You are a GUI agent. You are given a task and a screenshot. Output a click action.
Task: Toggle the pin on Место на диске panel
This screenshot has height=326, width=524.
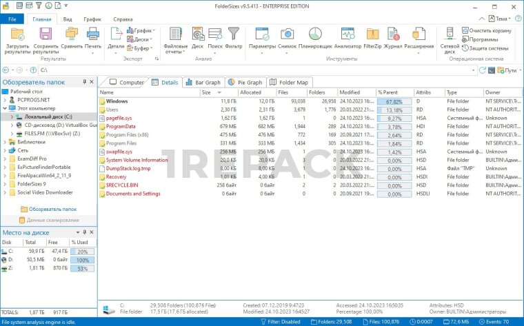[x=84, y=233]
